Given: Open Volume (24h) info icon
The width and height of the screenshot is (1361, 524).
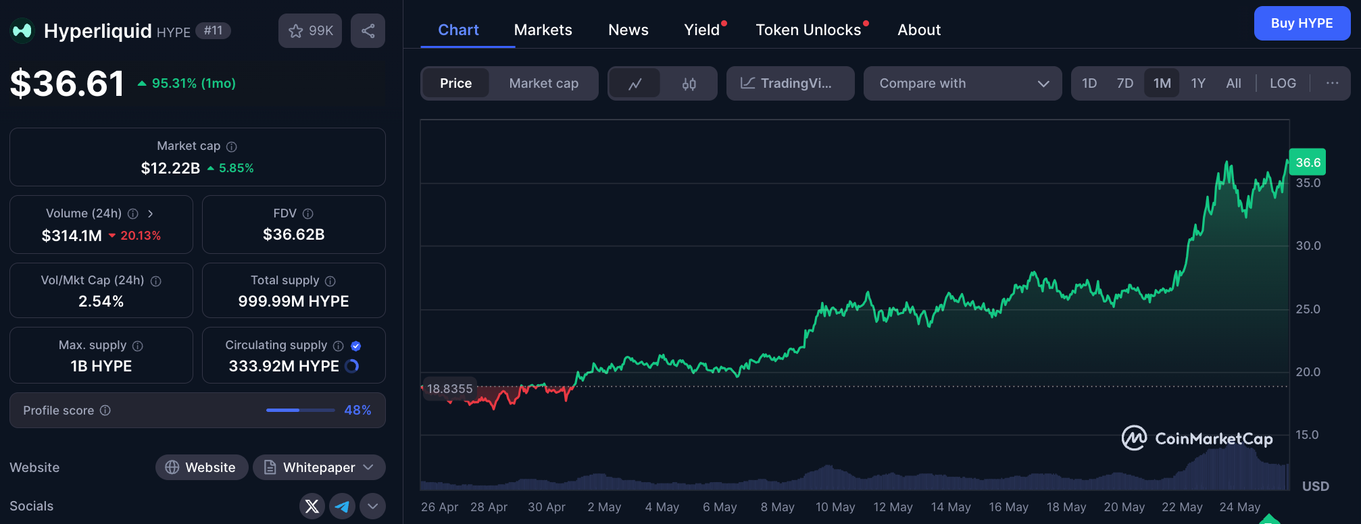Looking at the screenshot, I should tap(133, 213).
